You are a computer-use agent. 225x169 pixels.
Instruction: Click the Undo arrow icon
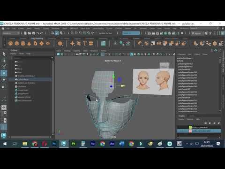37,33
